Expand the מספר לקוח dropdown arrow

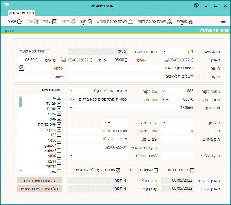(163, 91)
